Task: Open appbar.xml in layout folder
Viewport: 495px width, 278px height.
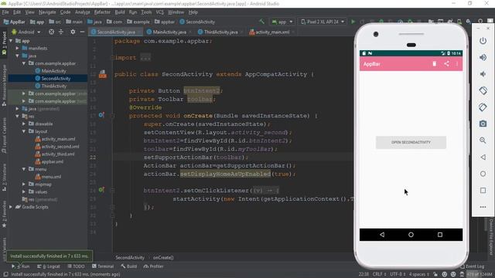Action: point(52,161)
